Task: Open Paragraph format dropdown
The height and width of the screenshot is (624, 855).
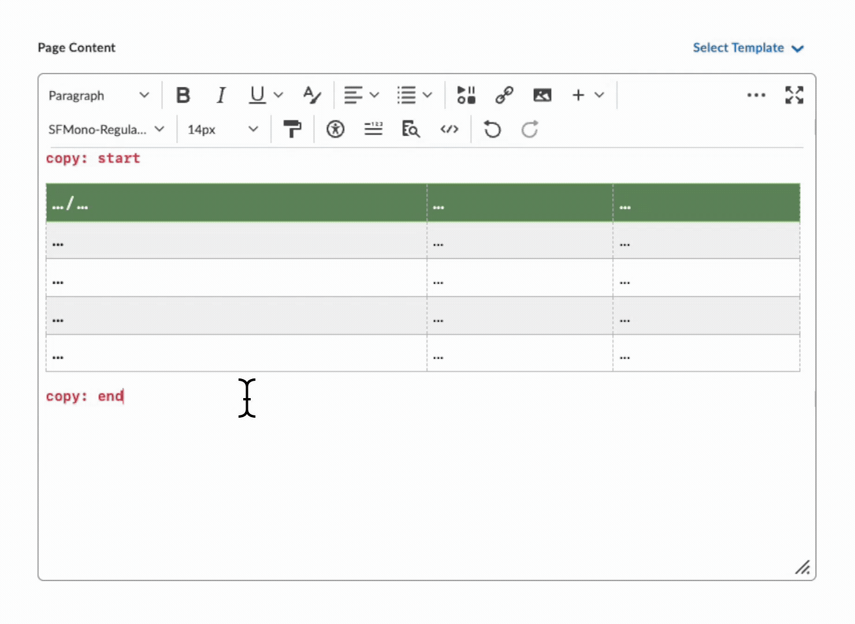Action: point(99,95)
